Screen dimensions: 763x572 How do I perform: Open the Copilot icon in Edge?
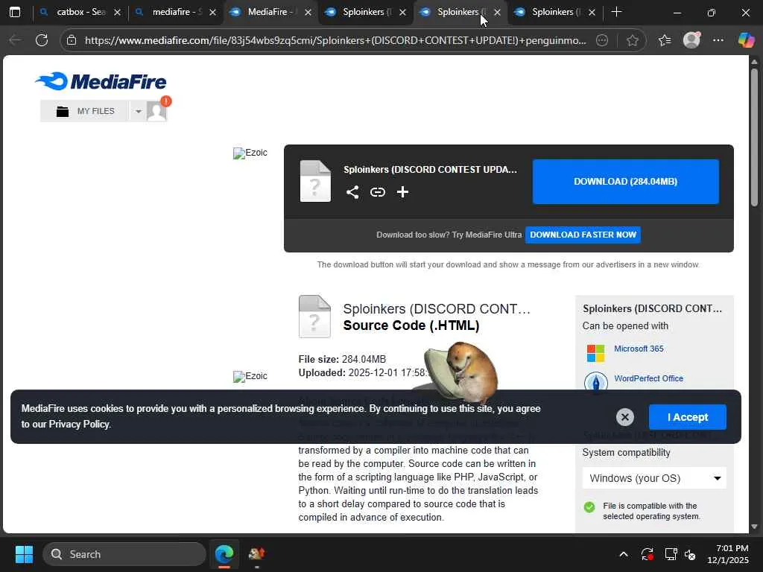tap(746, 40)
